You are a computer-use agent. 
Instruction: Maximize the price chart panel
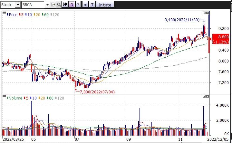(204, 13)
